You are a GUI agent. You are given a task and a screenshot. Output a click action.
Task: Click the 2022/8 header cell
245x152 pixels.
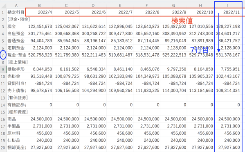(x=147, y=12)
